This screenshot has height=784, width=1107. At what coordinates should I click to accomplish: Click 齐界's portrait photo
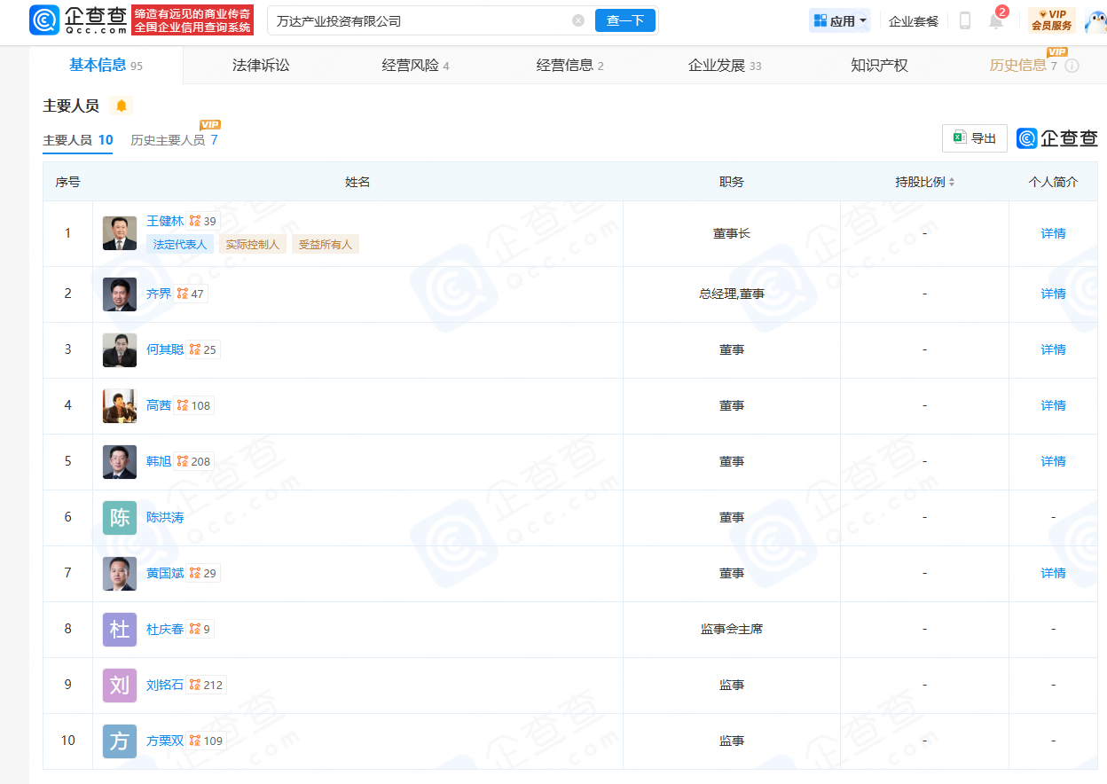pos(120,294)
